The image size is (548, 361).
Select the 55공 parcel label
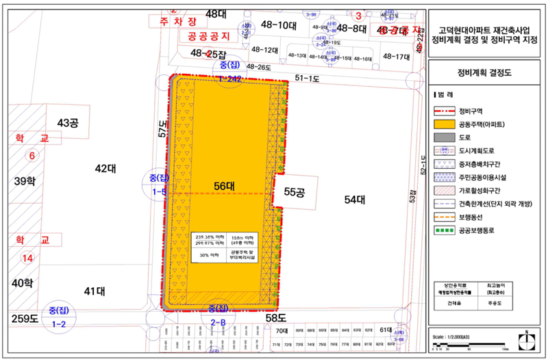(295, 193)
